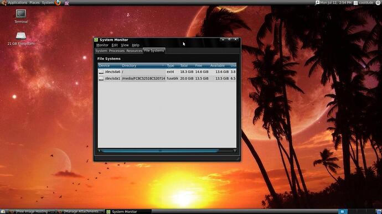Launch Firefox from the top panel
The width and height of the screenshot is (382, 214).
click(58, 3)
